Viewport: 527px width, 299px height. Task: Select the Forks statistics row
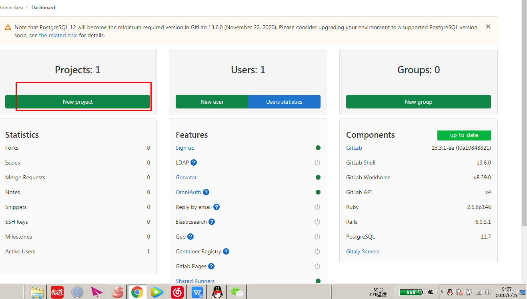78,148
